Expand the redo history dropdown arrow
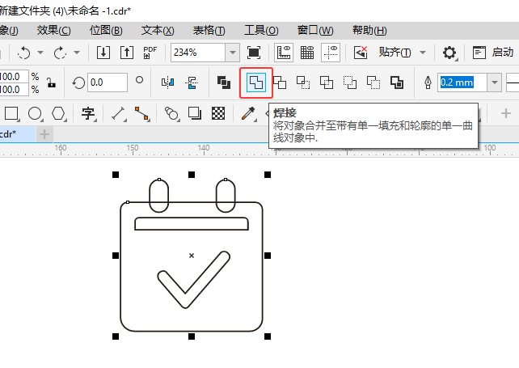 (x=77, y=53)
